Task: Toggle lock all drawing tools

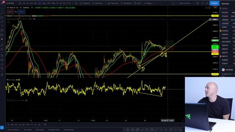Action: coord(2,64)
